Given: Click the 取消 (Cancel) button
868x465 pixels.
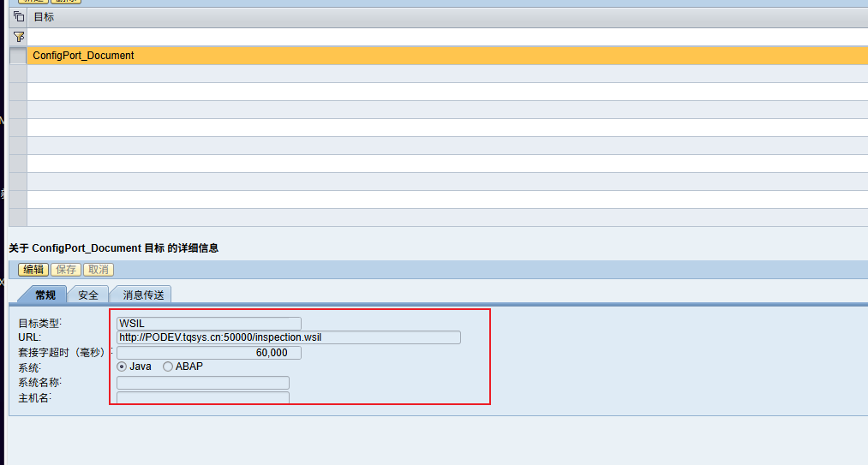Looking at the screenshot, I should point(99,270).
